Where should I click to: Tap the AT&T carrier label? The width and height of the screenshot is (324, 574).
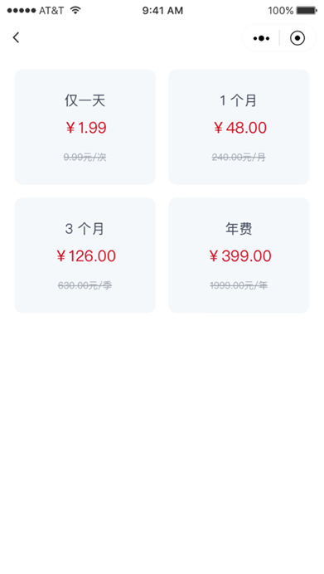tap(51, 11)
